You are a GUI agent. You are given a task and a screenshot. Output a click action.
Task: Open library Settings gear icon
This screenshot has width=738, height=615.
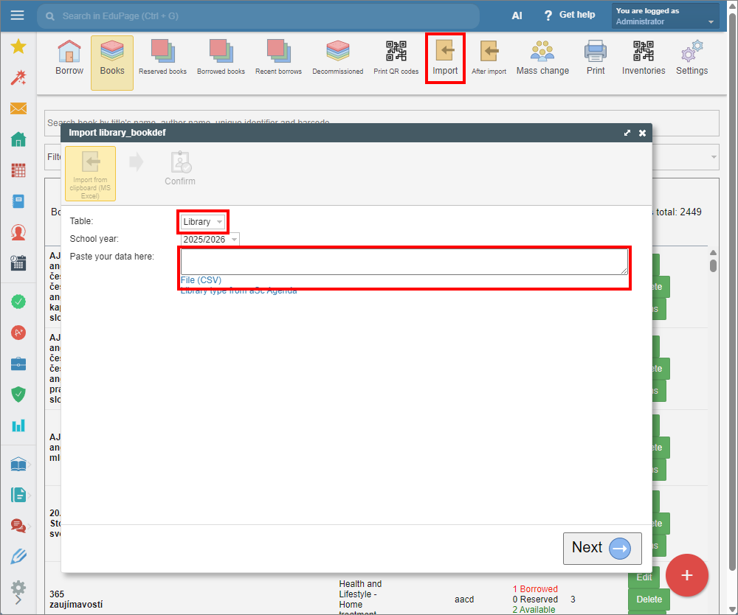pyautogui.click(x=692, y=58)
